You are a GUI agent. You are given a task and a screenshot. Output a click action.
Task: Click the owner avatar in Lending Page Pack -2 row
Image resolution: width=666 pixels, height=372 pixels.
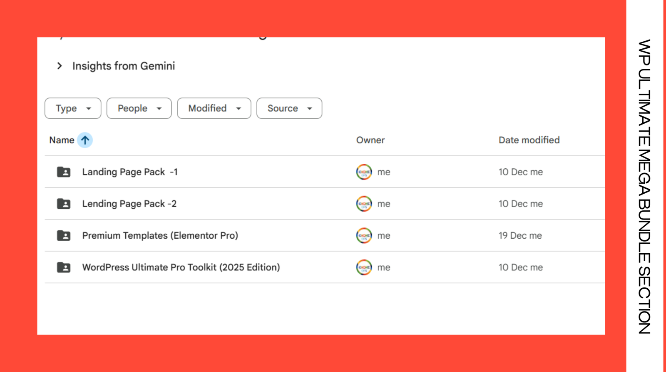[364, 204]
